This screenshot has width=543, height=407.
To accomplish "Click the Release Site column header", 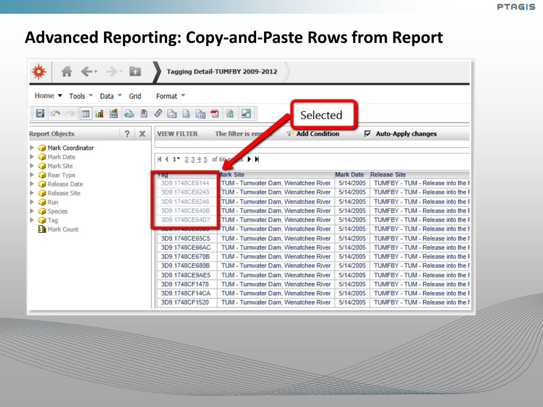I will click(x=388, y=174).
